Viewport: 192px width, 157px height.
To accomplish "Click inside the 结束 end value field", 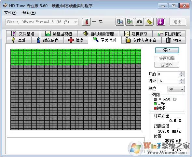I will 168,81.
